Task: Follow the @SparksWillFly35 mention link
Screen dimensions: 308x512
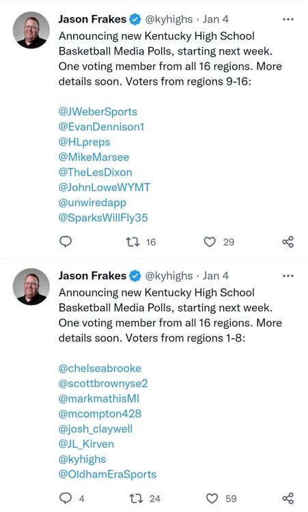Action: pyautogui.click(x=103, y=218)
